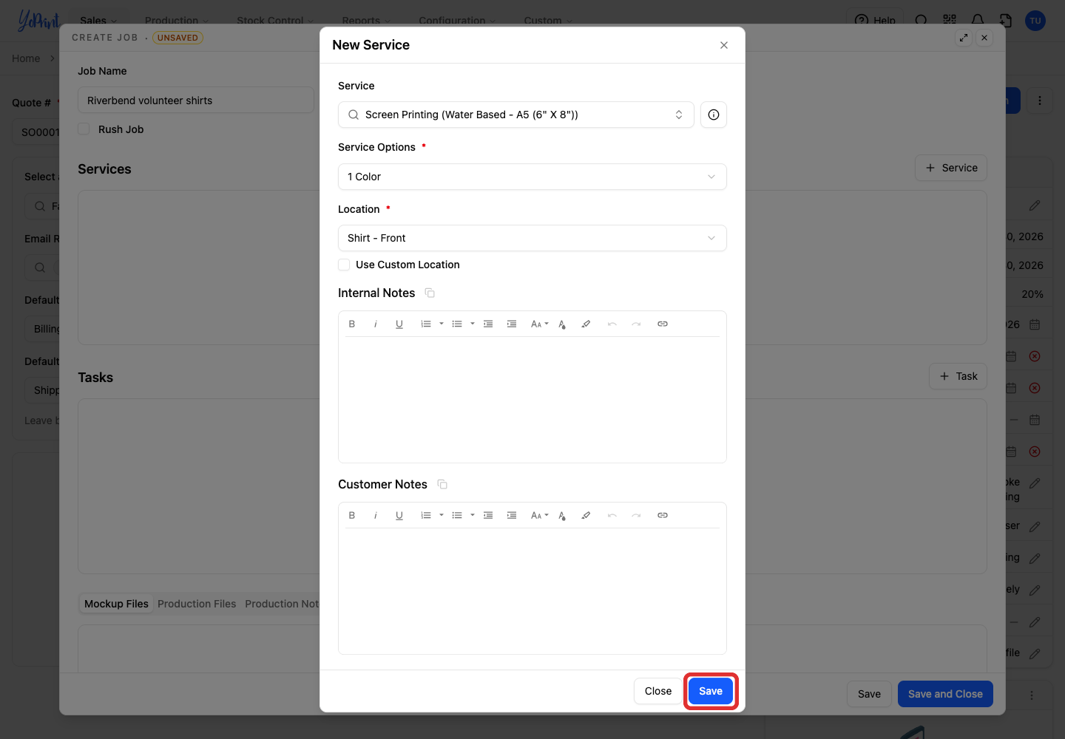
Task: Open the Service selector showing Screen Printing
Action: click(x=516, y=115)
